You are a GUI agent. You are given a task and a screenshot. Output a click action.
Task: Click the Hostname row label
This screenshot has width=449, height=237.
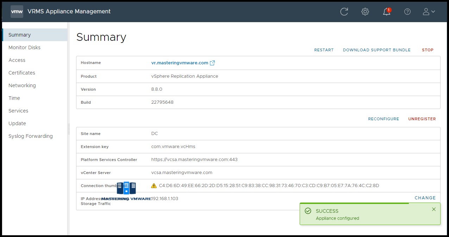tap(91, 63)
